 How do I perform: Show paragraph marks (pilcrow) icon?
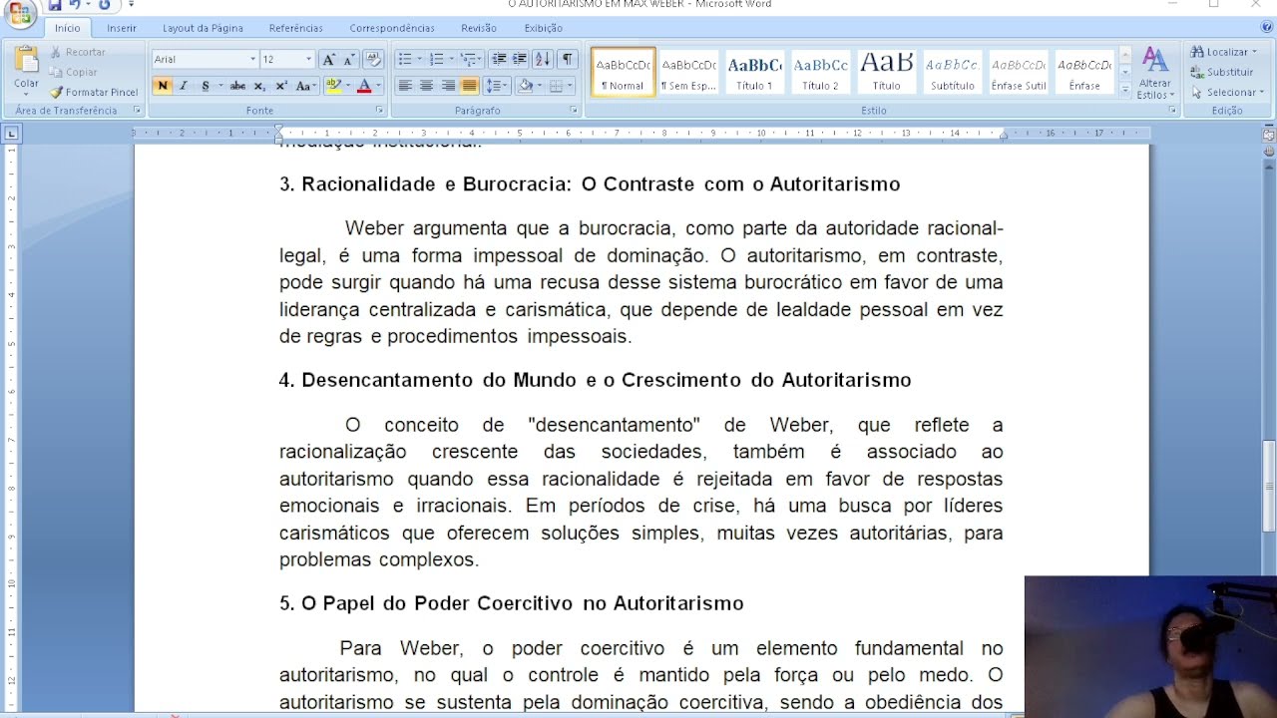(568, 59)
